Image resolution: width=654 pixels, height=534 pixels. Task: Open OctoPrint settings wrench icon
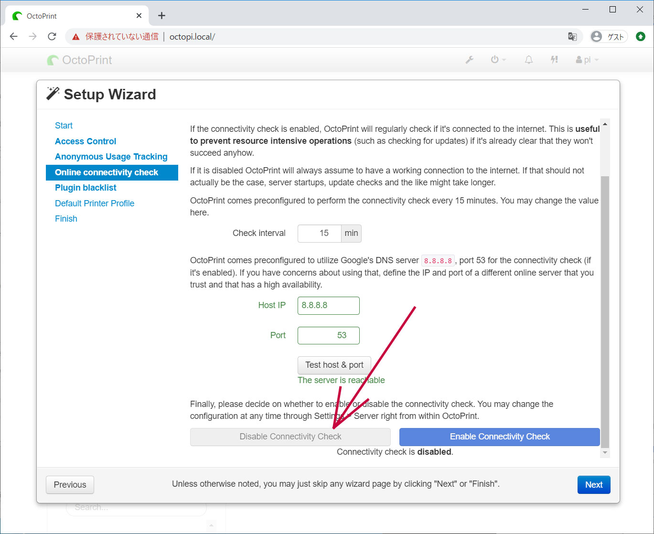point(470,60)
